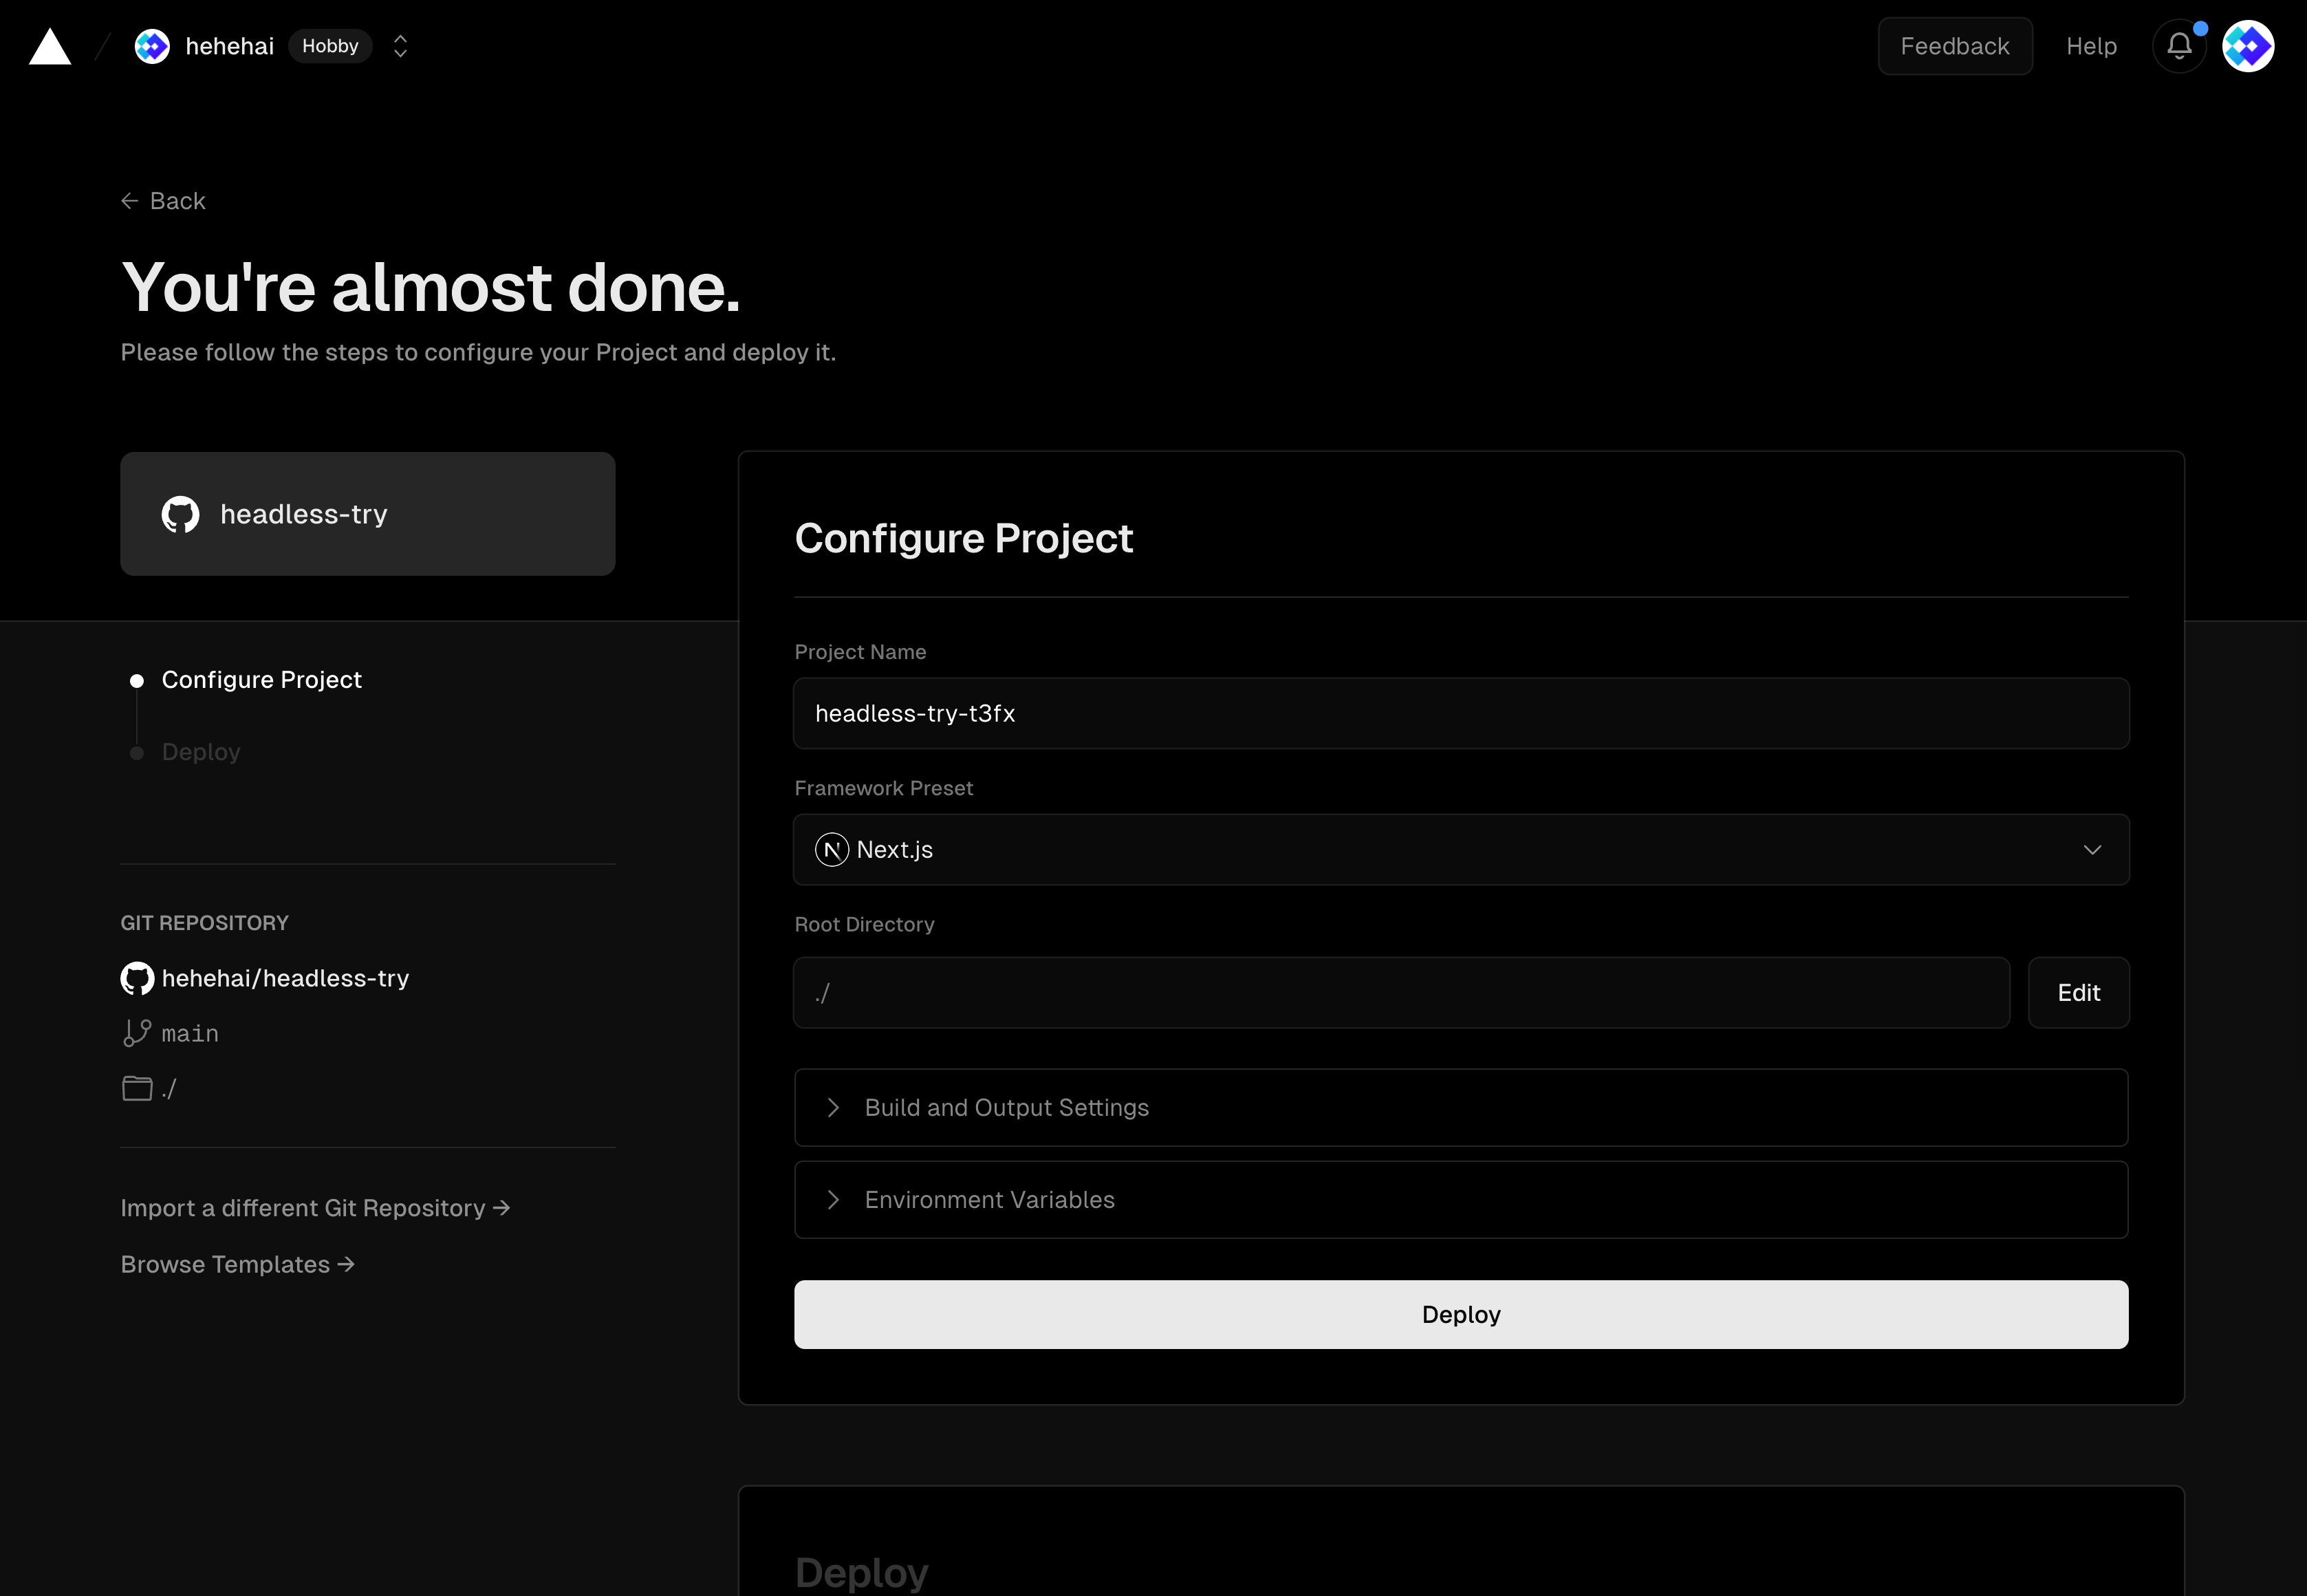Image resolution: width=2307 pixels, height=1596 pixels.
Task: Open the hehehai team avatar icon
Action: coord(152,46)
